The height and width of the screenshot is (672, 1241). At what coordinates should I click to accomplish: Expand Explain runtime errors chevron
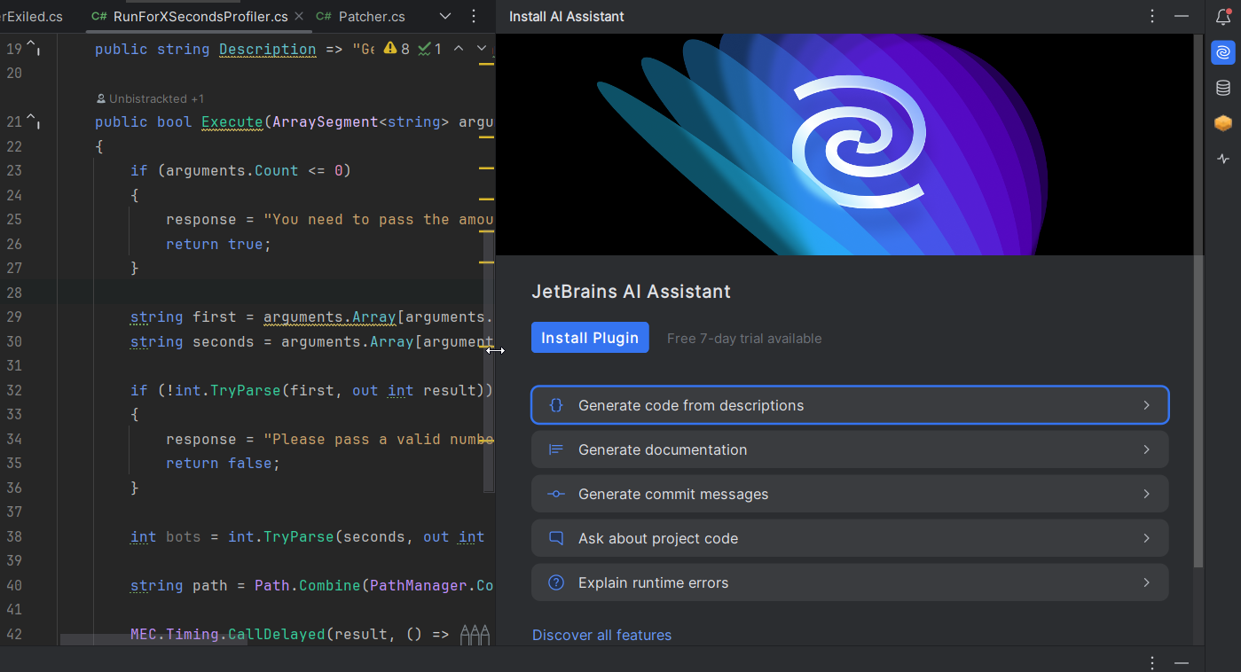point(1146,582)
